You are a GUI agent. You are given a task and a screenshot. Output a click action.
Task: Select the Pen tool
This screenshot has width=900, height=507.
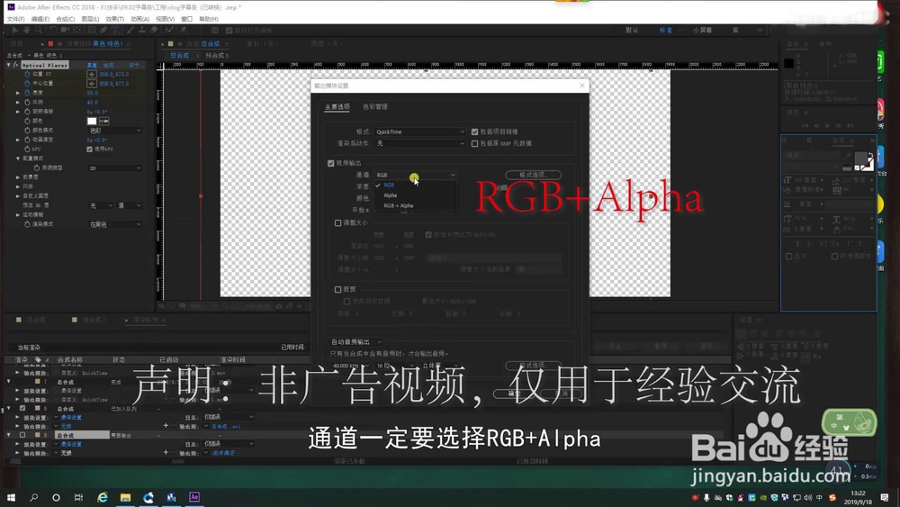pos(103,30)
